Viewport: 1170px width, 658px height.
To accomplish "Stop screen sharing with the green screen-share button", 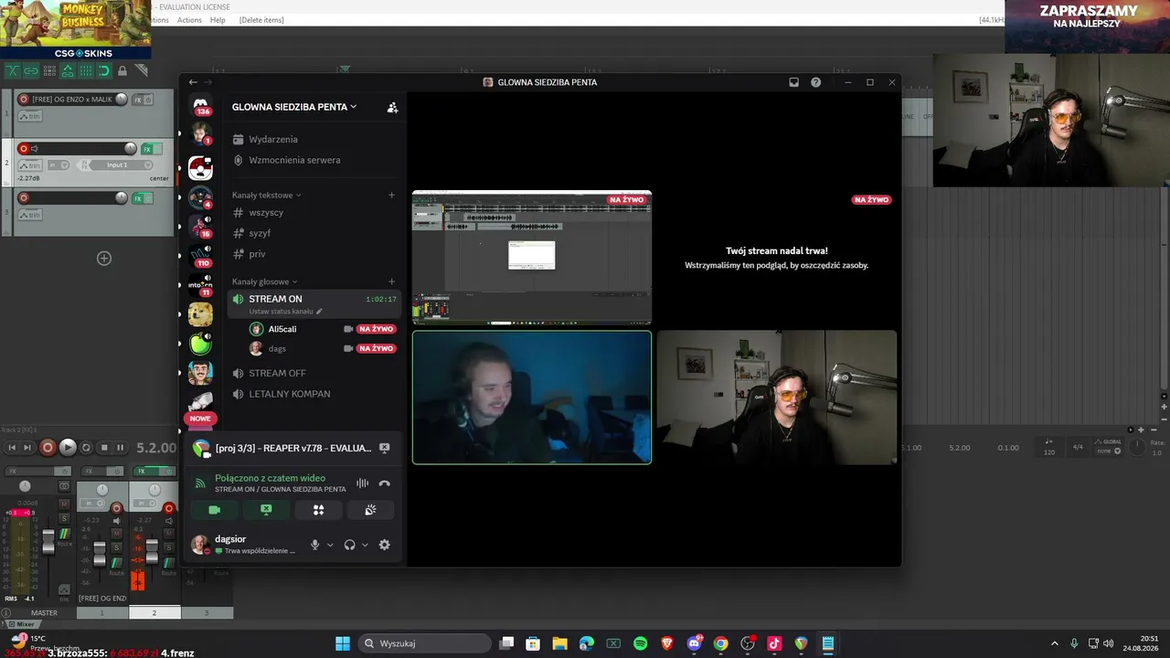I will (x=266, y=510).
